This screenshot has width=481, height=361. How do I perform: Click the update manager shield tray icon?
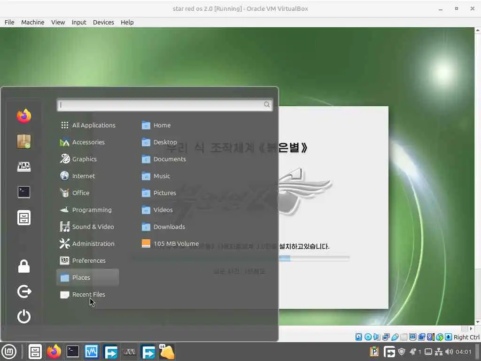(402, 352)
